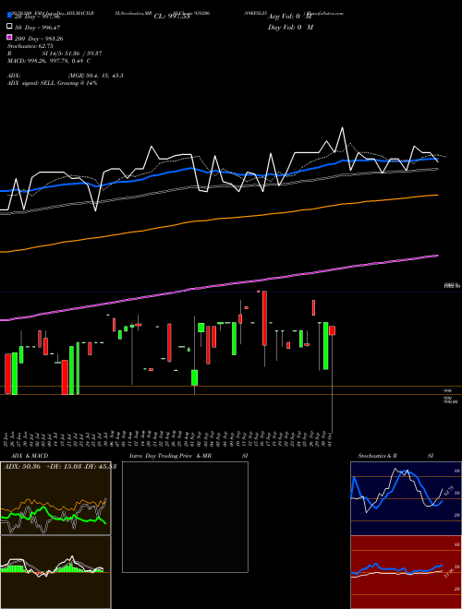Click 'Intra Day Trading Price & MR' title
This screenshot has width=462, height=609.
170,456
